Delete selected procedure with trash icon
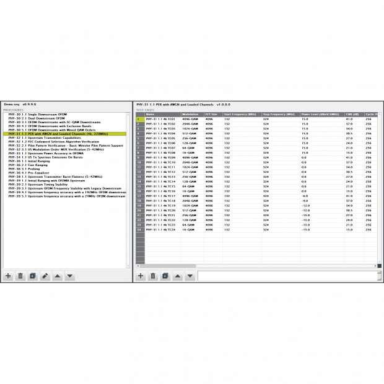Viewport: 384px width, 384px height. click(x=20, y=276)
